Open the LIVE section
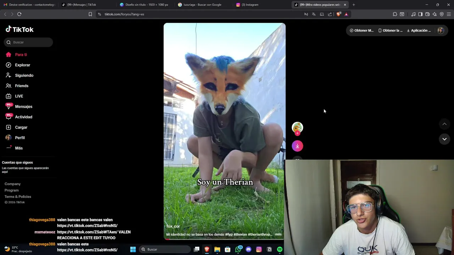 tap(19, 96)
